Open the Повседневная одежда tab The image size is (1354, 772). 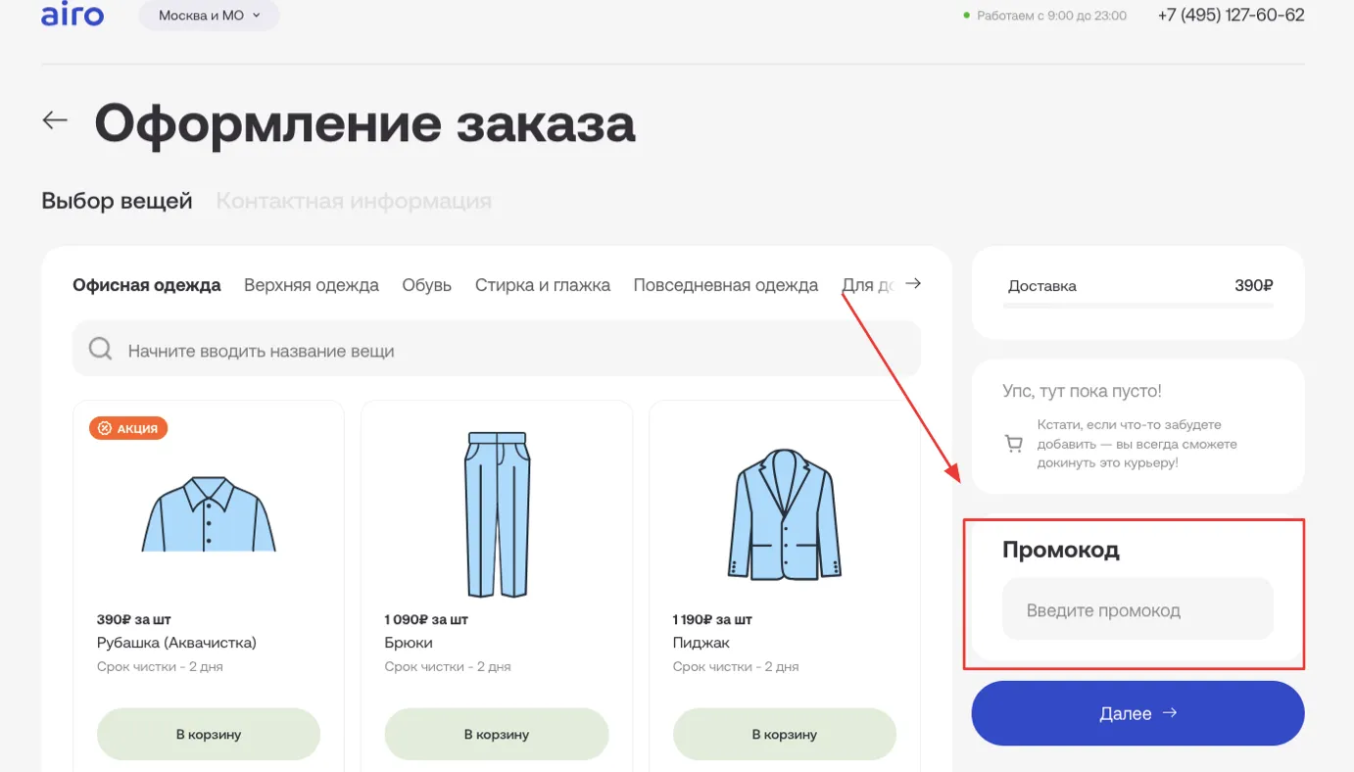(726, 285)
